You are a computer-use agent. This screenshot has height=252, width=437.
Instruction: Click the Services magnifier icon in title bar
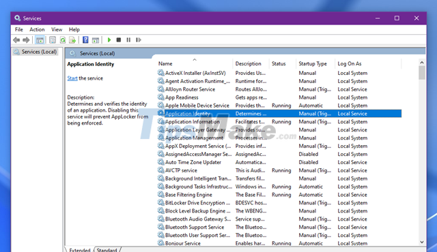[18, 18]
